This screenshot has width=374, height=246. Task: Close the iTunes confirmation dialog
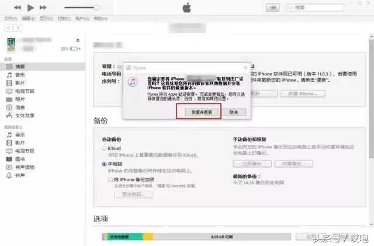[245, 68]
